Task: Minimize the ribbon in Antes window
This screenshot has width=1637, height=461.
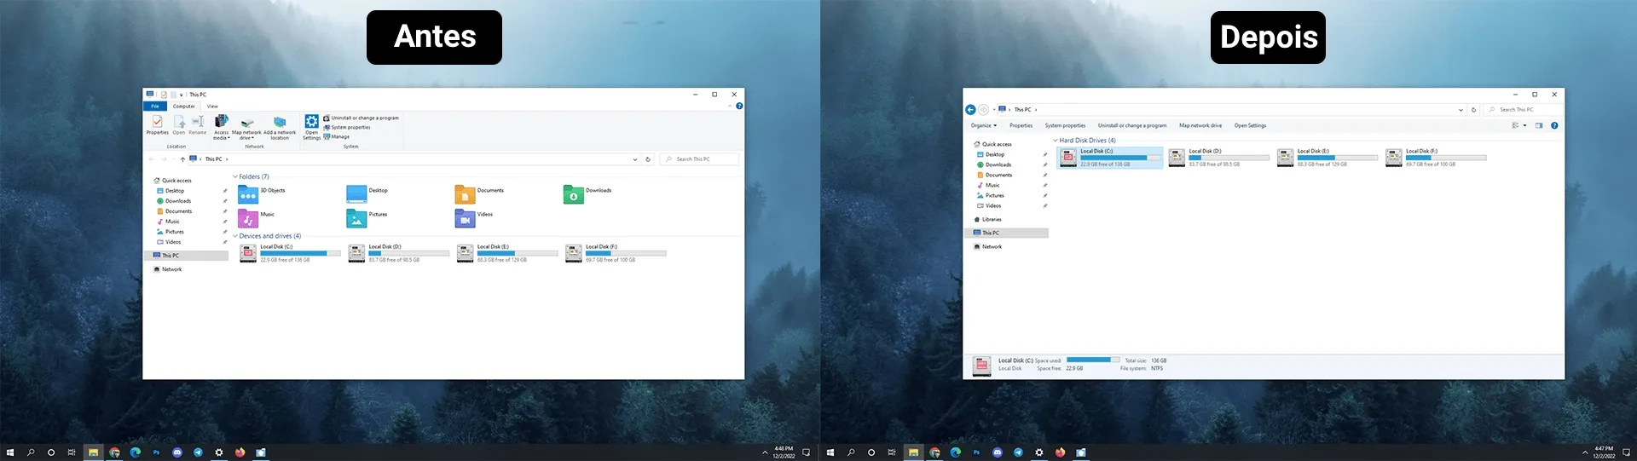Action: tap(731, 107)
